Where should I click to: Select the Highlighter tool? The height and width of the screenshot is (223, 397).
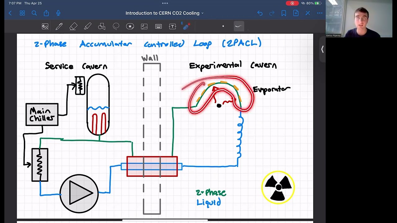(88, 27)
